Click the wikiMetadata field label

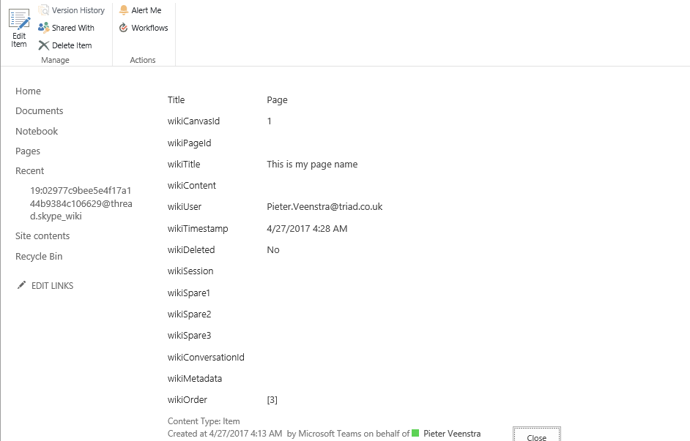(195, 378)
